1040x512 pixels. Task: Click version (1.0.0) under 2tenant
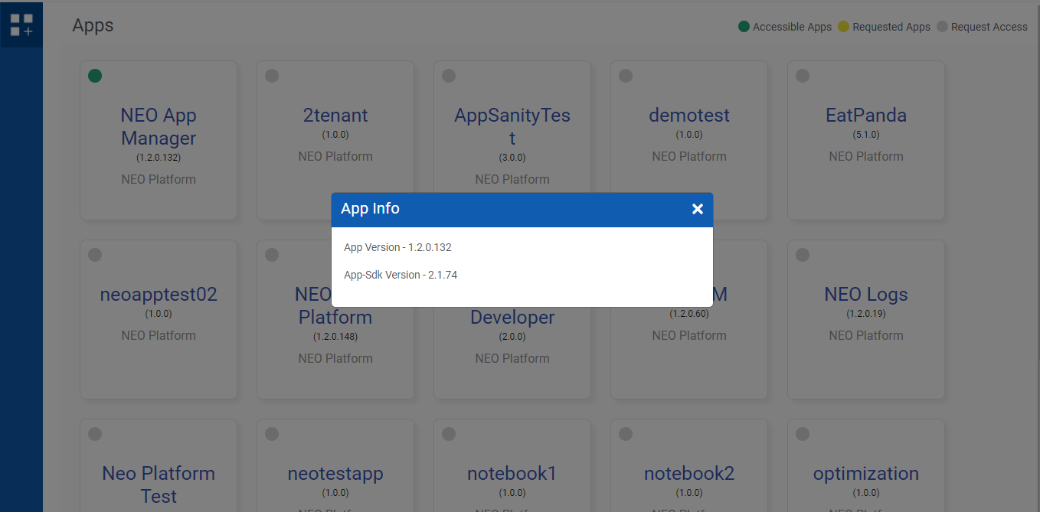click(x=335, y=135)
